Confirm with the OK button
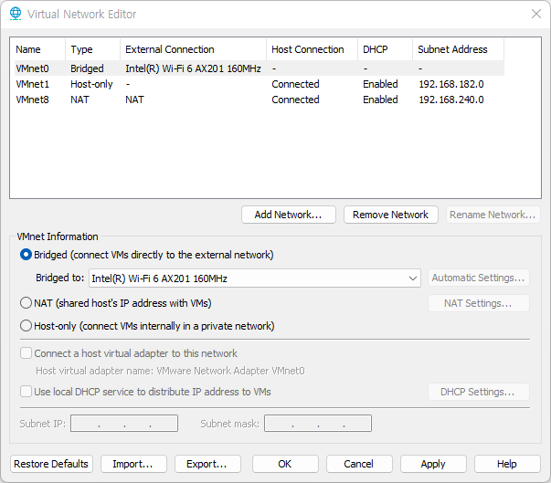This screenshot has height=483, width=551. [285, 464]
